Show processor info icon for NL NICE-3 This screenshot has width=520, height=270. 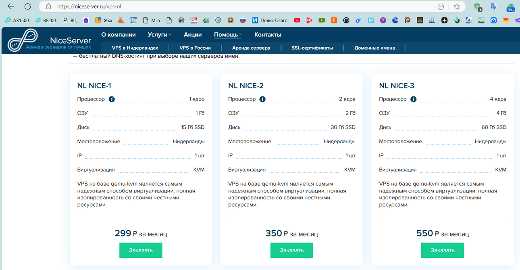click(x=413, y=99)
